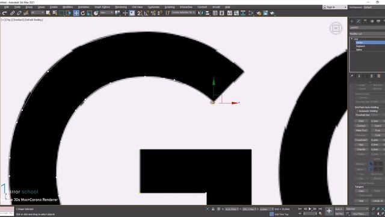This screenshot has width=385, height=217.
Task: Select Segment sub-object in modifier stack
Action: point(360,46)
